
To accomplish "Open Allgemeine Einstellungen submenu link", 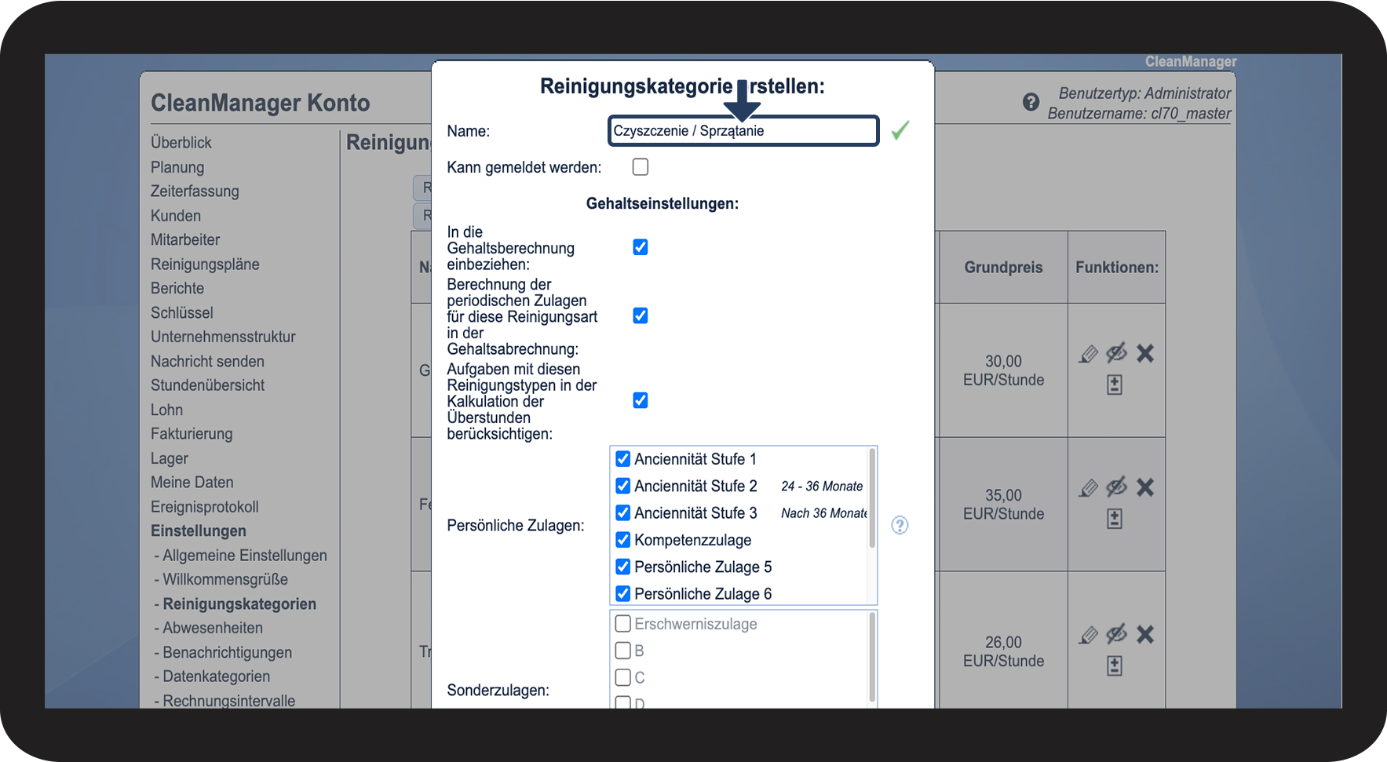I will 244,555.
